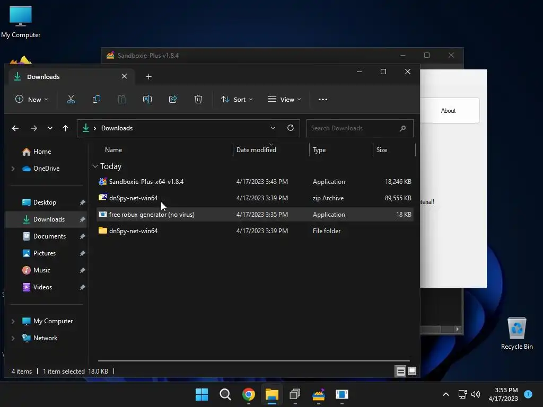Open the notification badge in tray
Image resolution: width=543 pixels, height=407 pixels.
(528, 394)
